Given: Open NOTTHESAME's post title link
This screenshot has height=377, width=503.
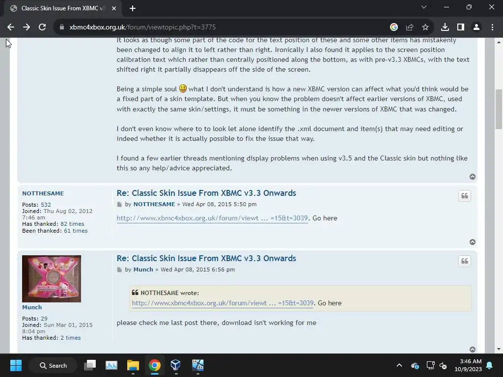Looking at the screenshot, I should pos(206,193).
